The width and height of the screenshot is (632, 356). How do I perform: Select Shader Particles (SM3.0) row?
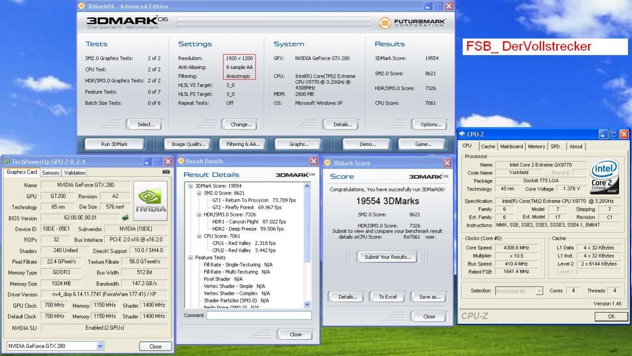click(236, 300)
